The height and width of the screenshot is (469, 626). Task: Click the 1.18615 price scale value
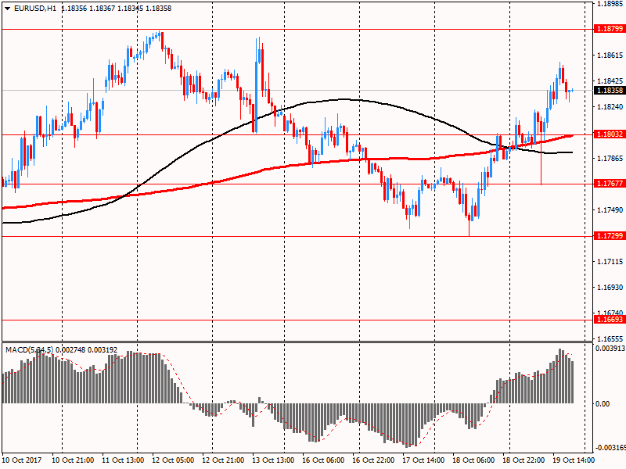click(610, 55)
